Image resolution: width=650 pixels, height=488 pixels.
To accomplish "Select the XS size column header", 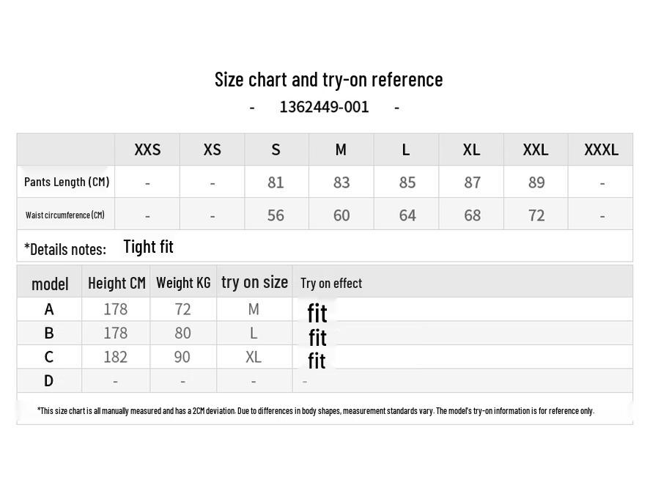I will click(x=212, y=149).
